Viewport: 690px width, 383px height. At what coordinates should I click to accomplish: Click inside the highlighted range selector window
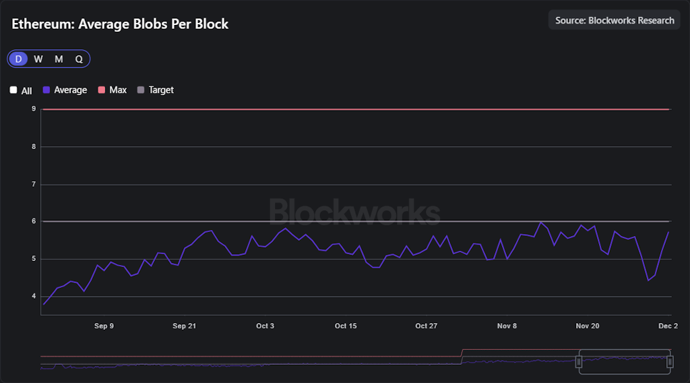[x=624, y=362]
